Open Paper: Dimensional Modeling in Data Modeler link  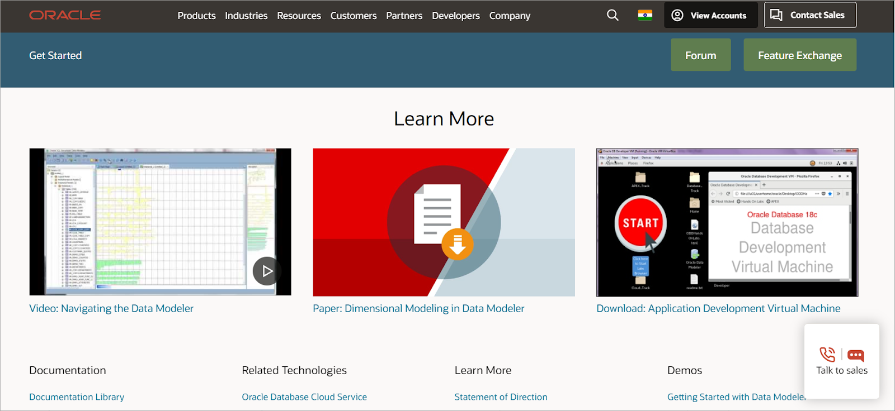point(418,308)
